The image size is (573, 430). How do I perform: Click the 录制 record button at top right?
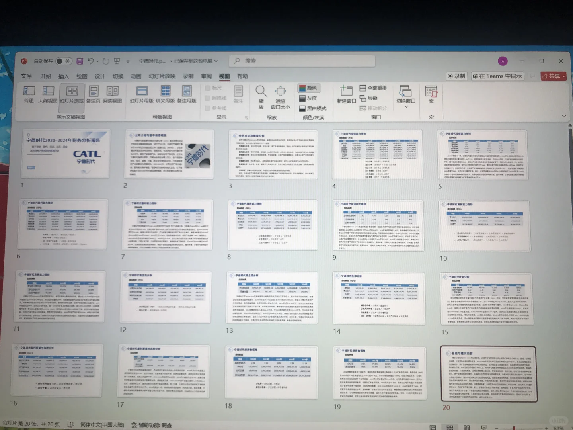(x=456, y=76)
